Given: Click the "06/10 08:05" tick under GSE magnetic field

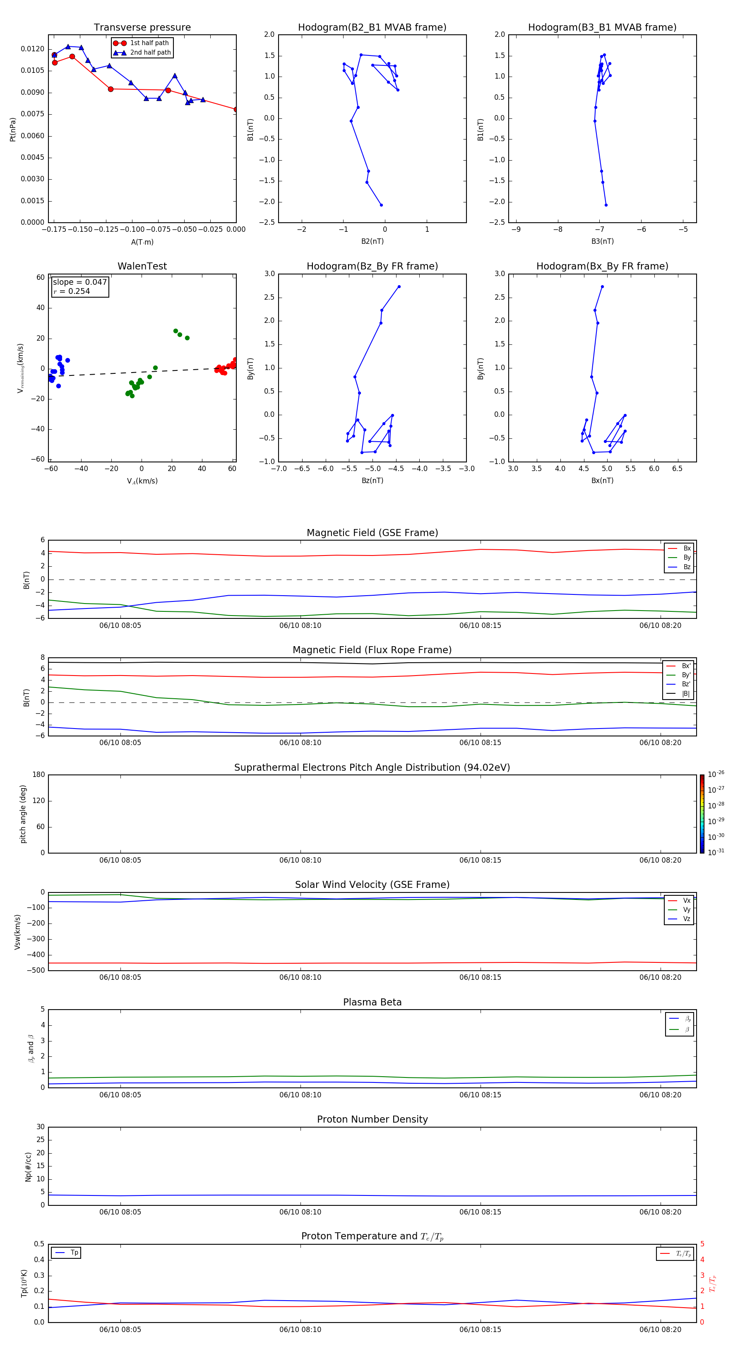Looking at the screenshot, I should click(120, 626).
